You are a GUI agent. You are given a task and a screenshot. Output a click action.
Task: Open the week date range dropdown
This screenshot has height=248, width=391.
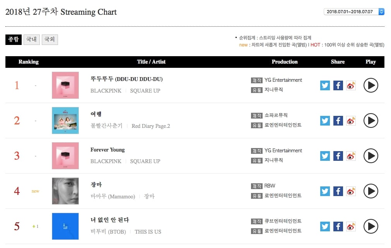(353, 12)
